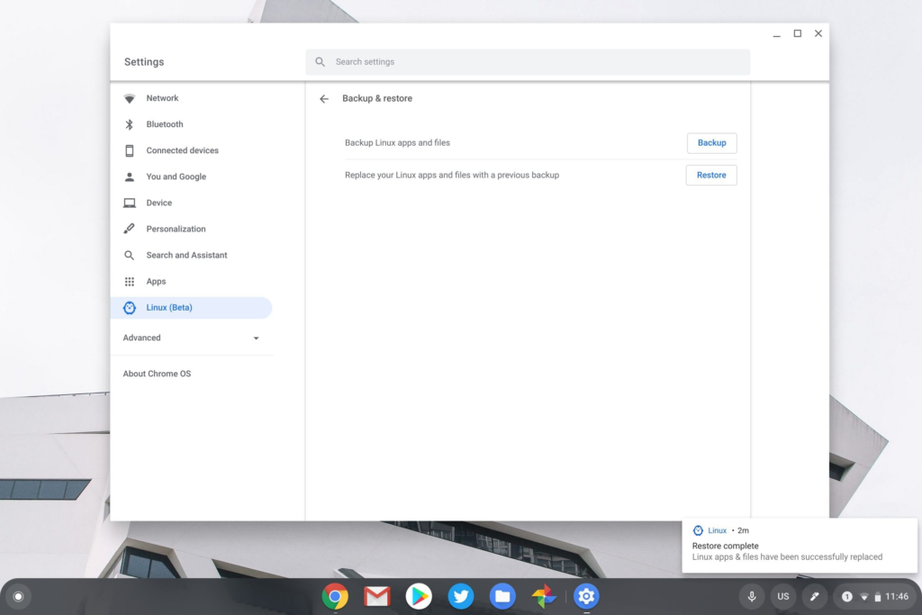Click the Settings gear on the shelf
The image size is (922, 615).
[586, 597]
